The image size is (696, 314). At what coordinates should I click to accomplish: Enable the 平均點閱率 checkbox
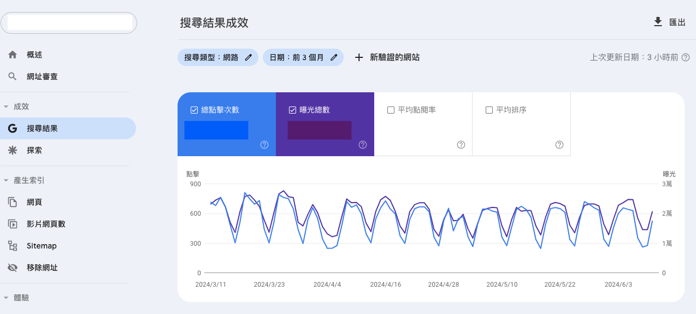(x=391, y=110)
